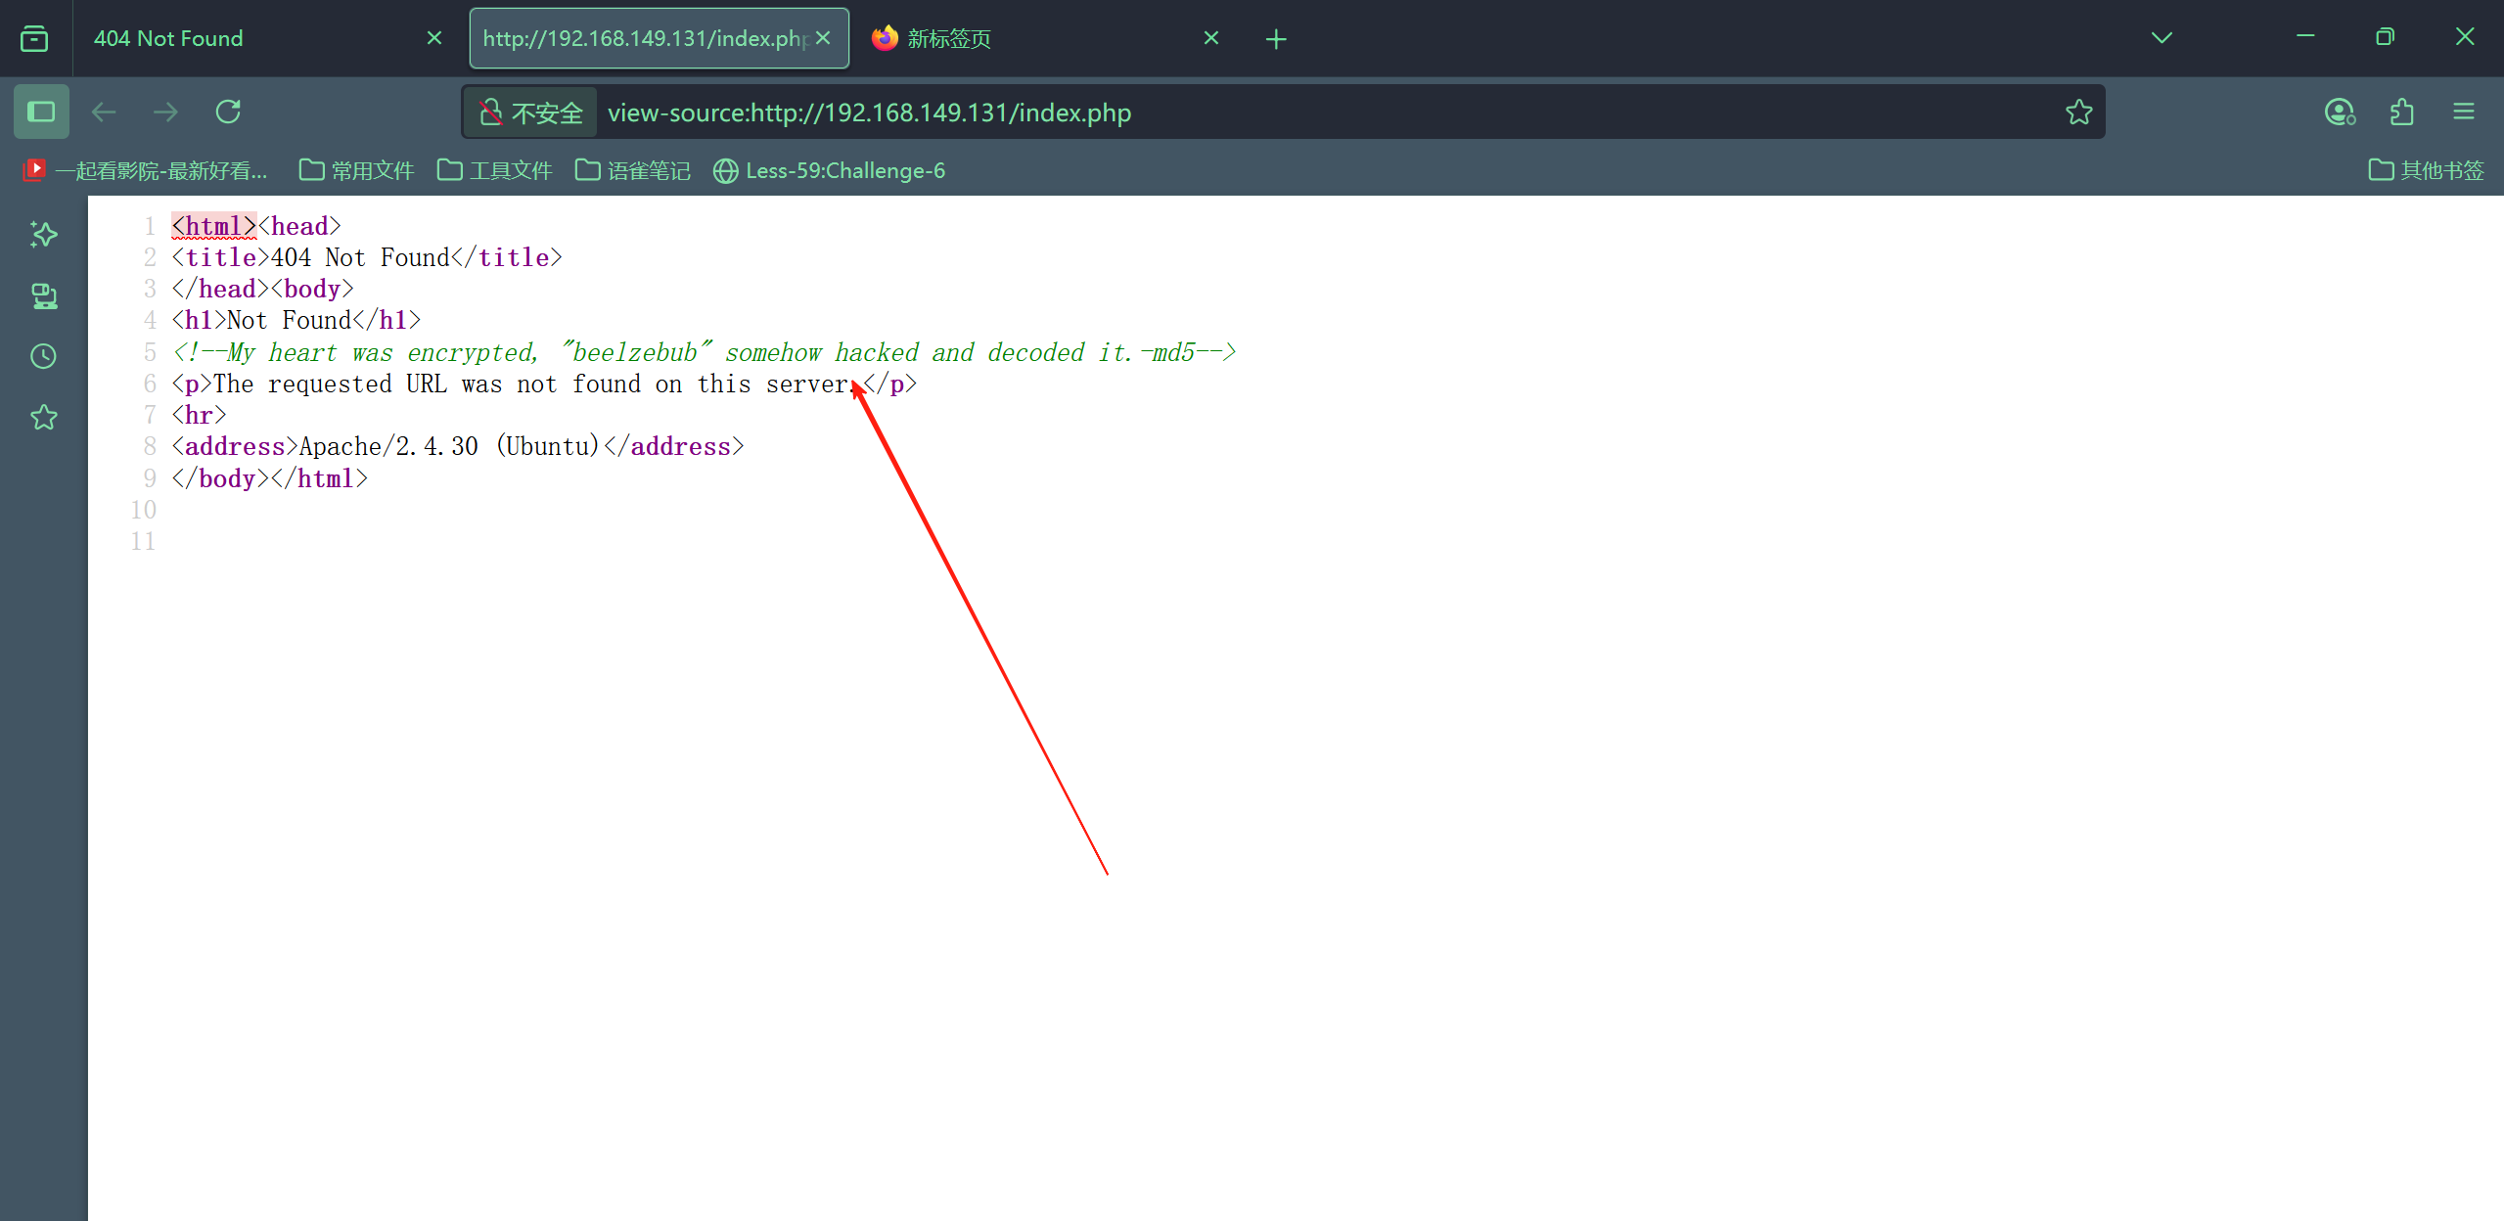This screenshot has width=2504, height=1221.
Task: Click the 'The requested URL was not found' line
Action: (x=544, y=384)
